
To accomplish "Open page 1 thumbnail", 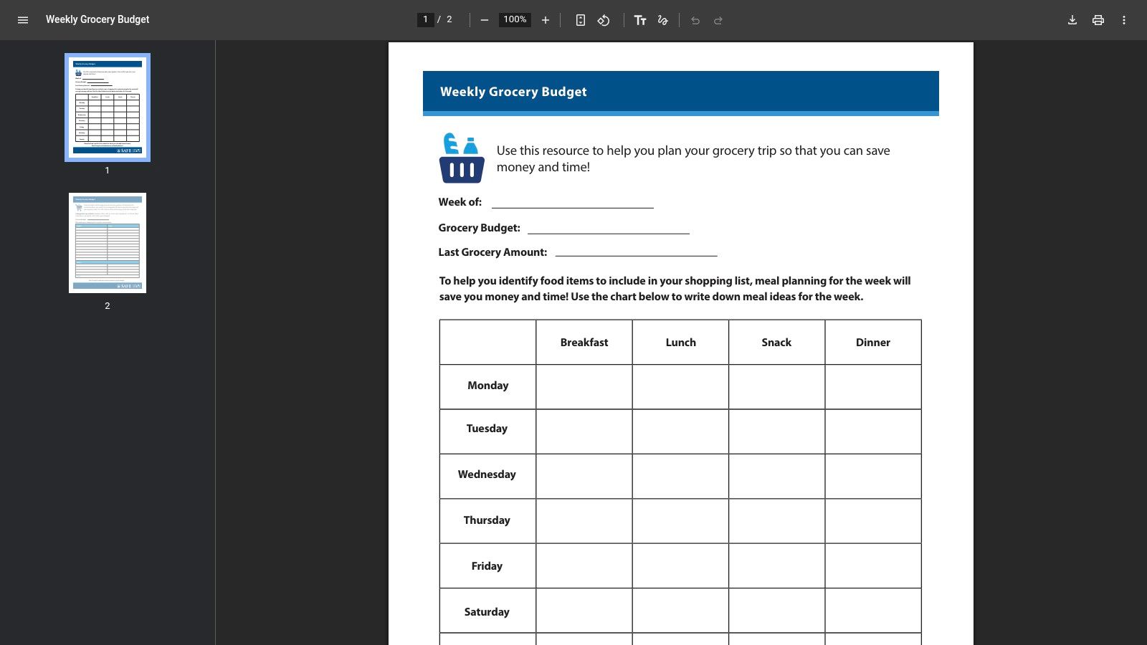I will 108,107.
